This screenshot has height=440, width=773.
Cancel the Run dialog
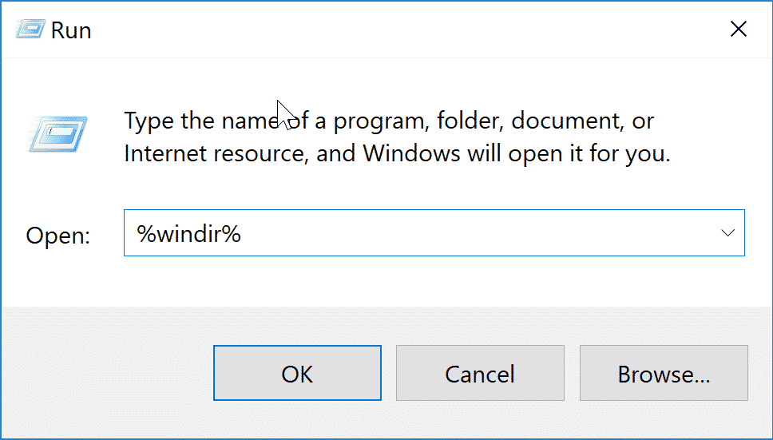pos(480,373)
